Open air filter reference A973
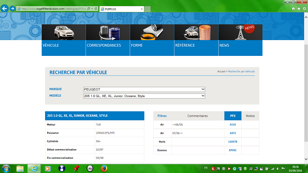The height and width of the screenshot is (173, 308). click(233, 133)
